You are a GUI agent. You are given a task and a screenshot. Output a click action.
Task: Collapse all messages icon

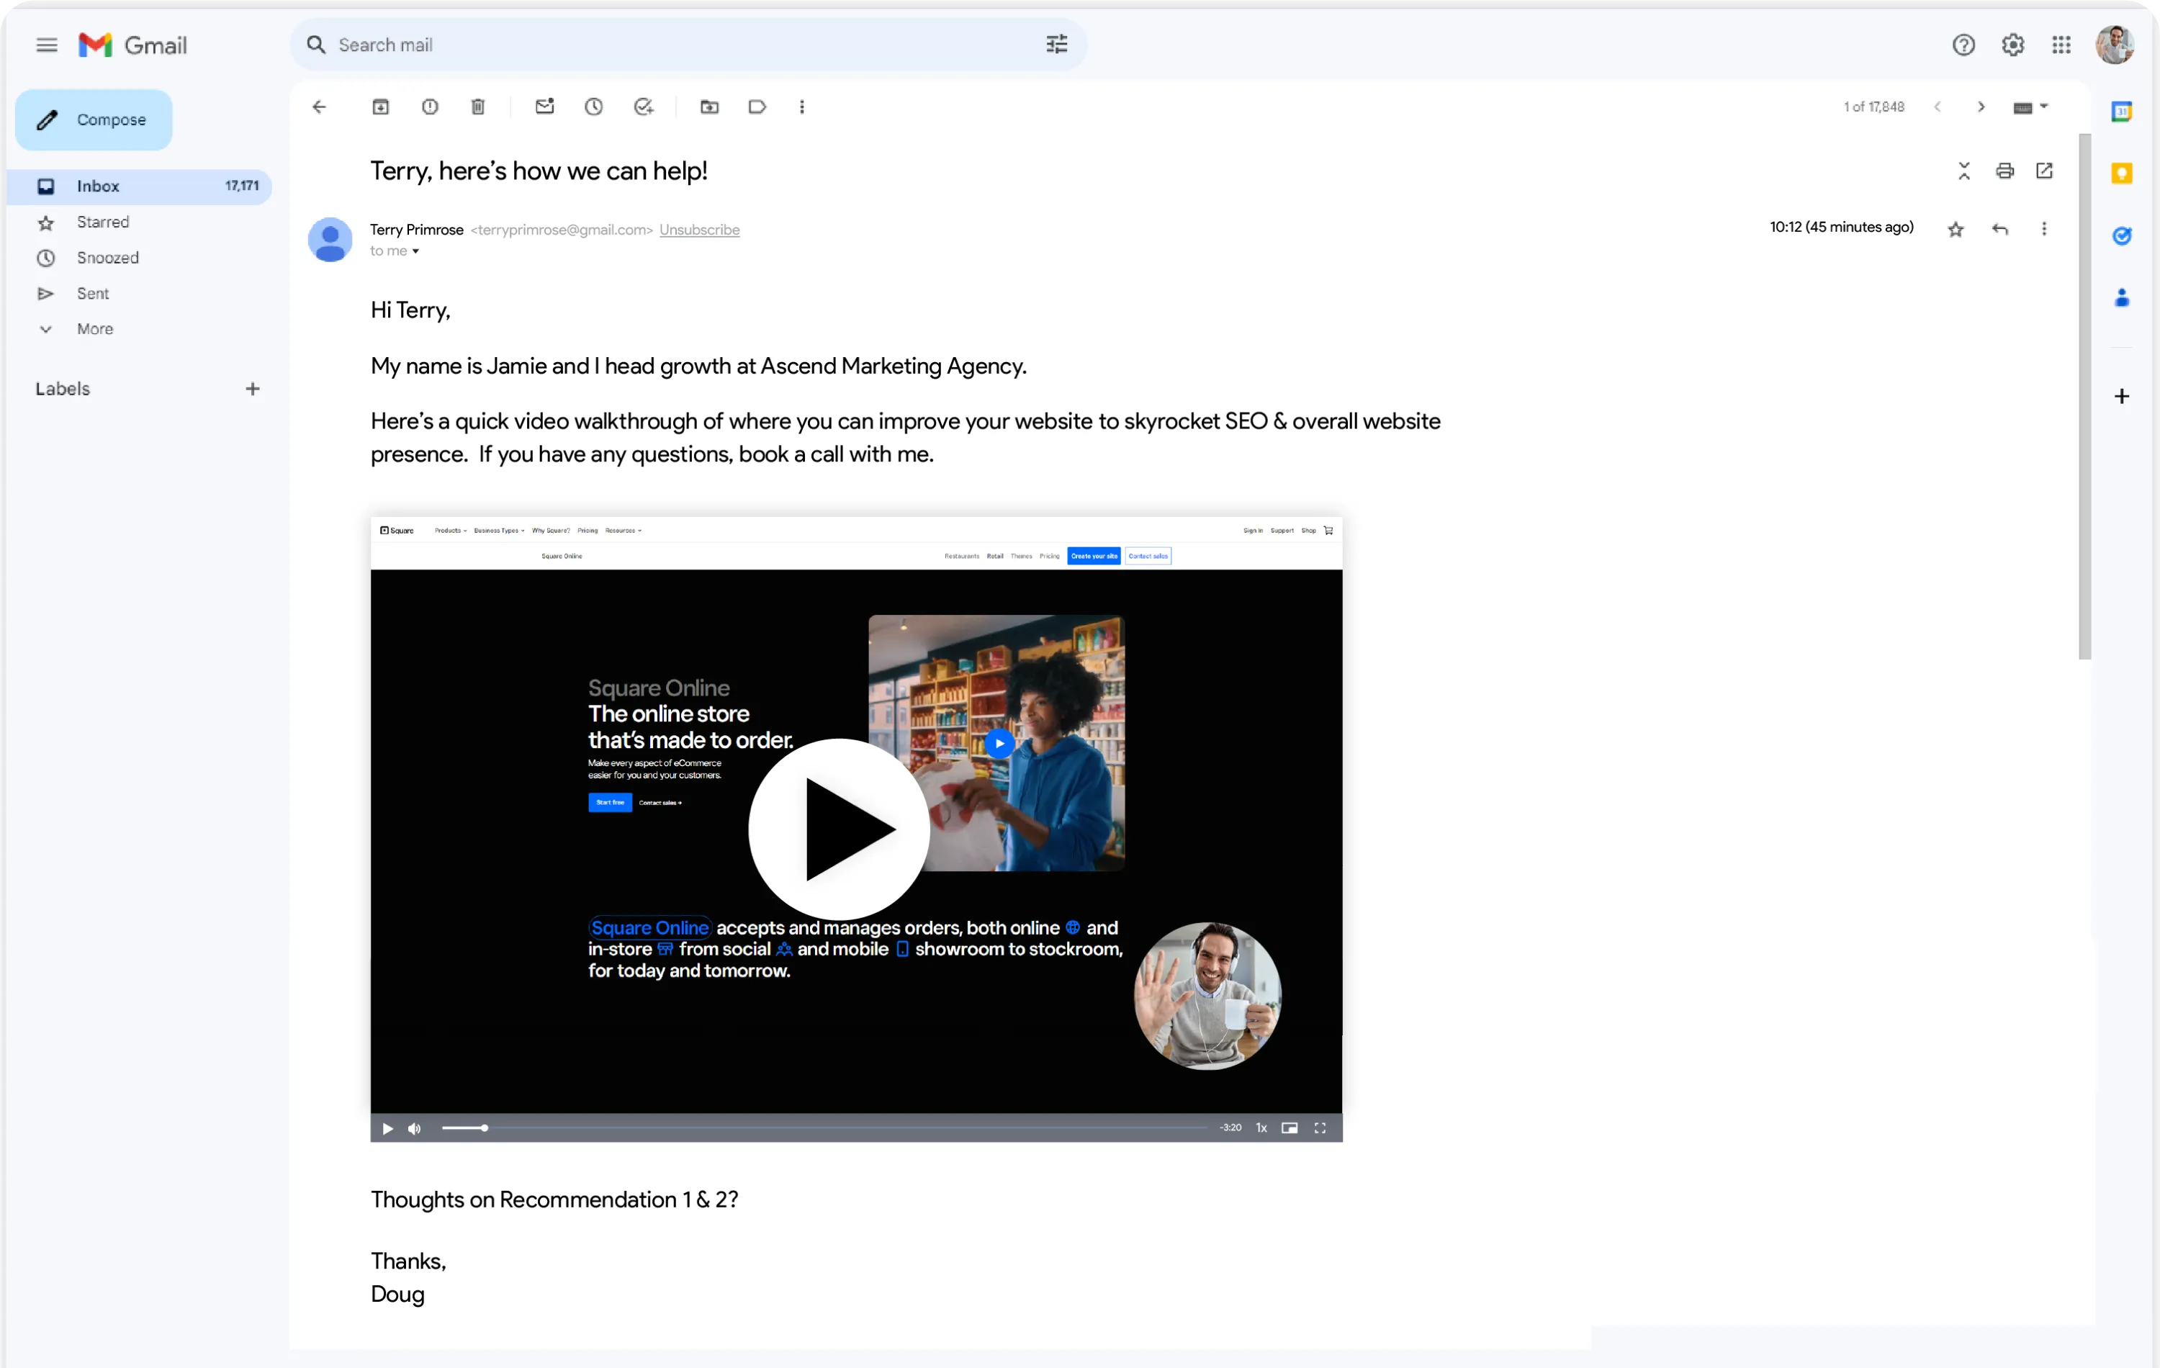[x=1963, y=171]
